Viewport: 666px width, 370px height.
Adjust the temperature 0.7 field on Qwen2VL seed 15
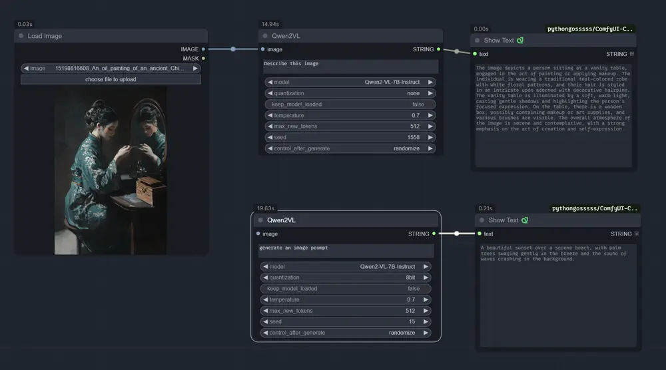(x=346, y=299)
